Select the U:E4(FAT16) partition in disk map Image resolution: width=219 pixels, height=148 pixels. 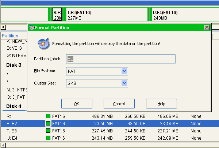coord(185,14)
